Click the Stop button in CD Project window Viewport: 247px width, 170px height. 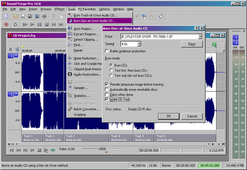[39, 150]
